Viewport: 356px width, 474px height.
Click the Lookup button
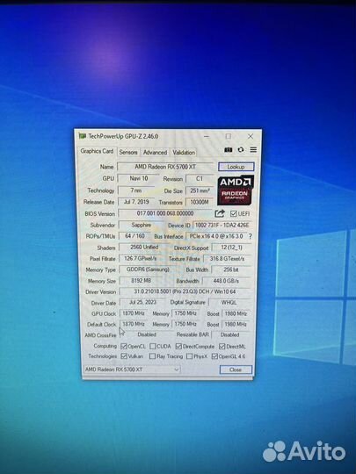click(x=236, y=167)
